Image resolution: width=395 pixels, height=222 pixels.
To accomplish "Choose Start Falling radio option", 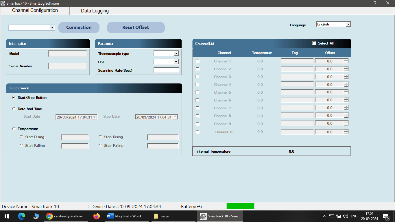I will pyautogui.click(x=21, y=145).
